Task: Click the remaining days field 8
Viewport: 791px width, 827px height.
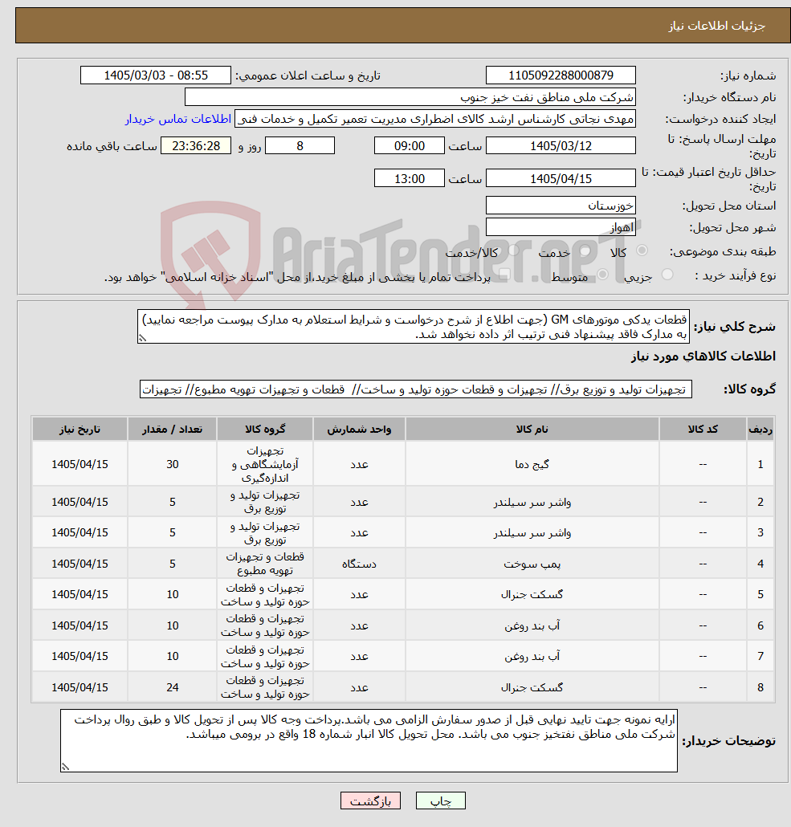Action: pos(300,145)
